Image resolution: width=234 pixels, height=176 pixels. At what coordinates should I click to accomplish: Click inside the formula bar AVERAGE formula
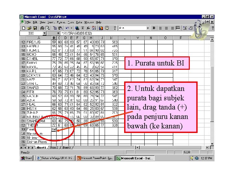pos(77,33)
